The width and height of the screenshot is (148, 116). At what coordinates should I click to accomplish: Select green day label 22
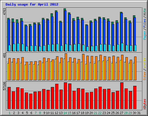pyautogui.click(x=100, y=113)
